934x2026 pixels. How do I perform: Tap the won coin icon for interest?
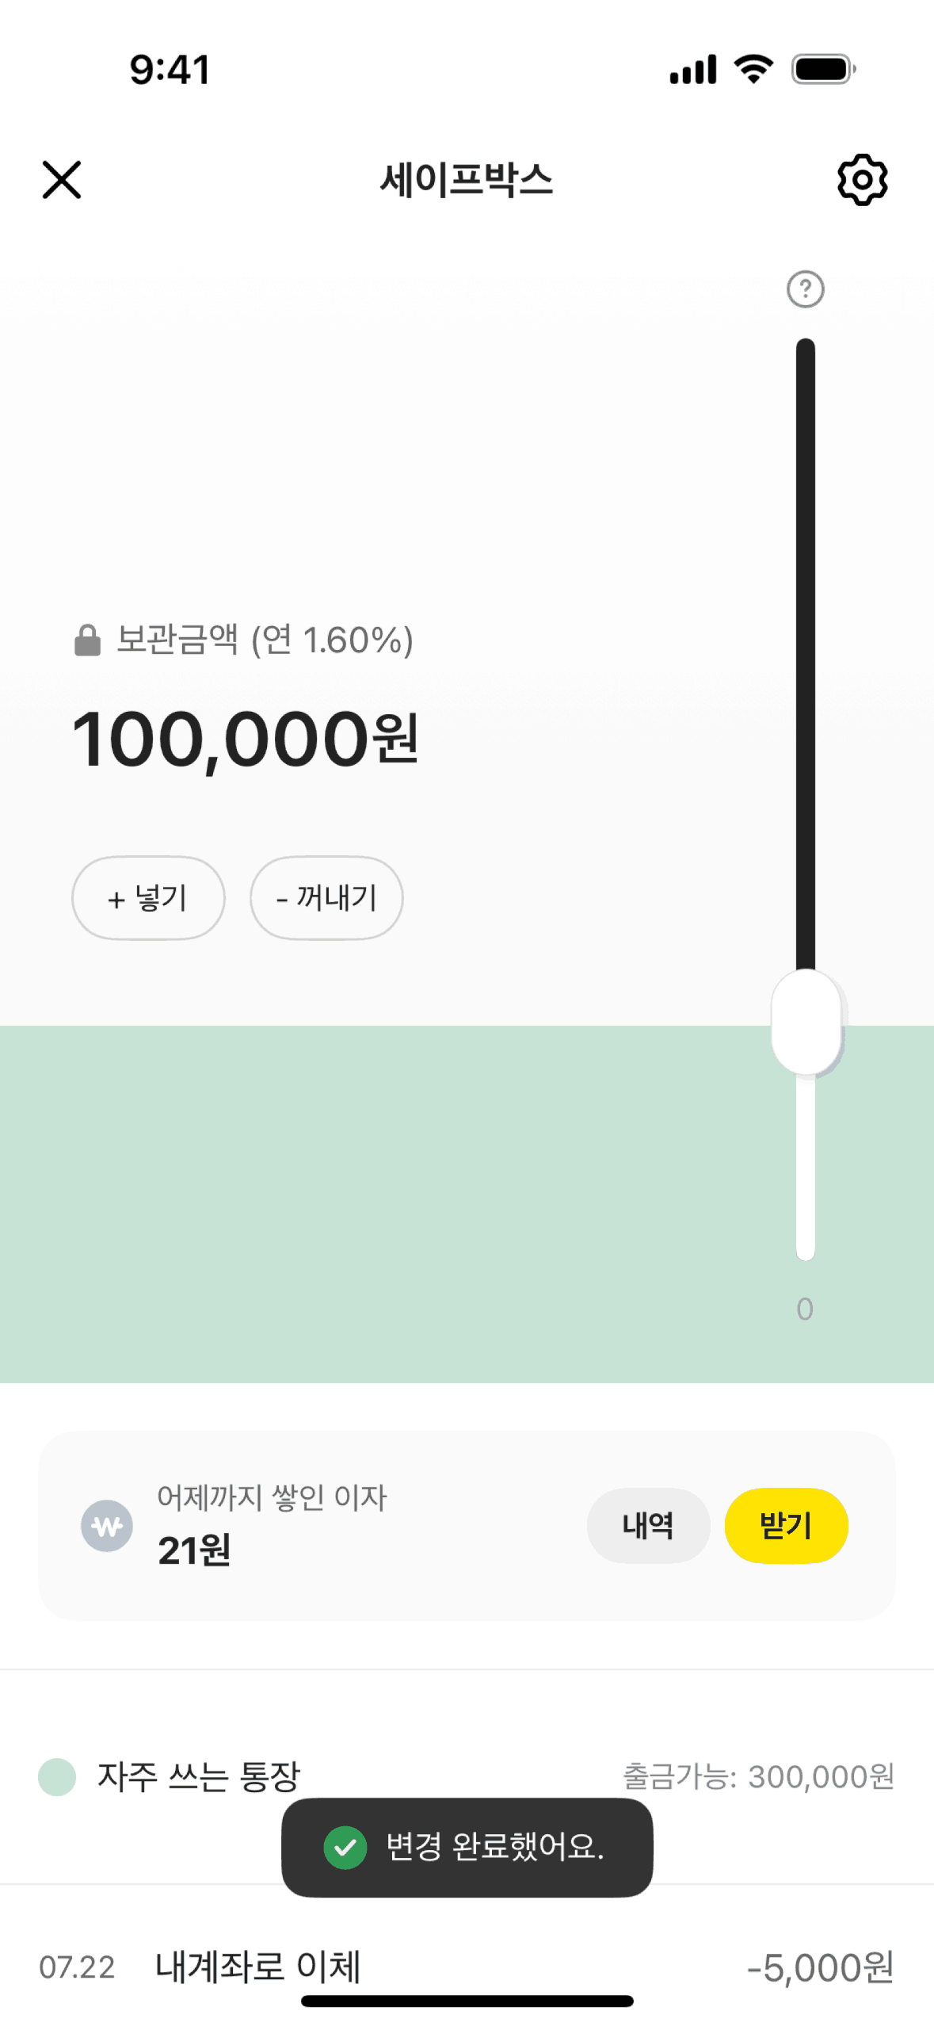[107, 1525]
